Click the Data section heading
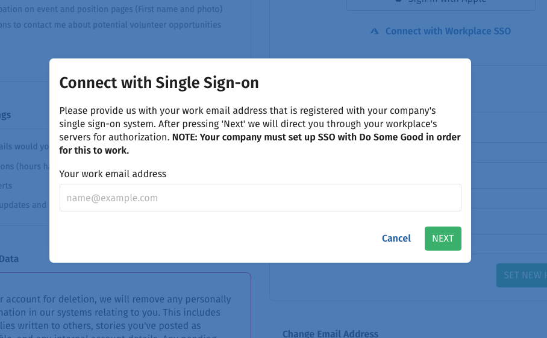Screen dimensions: 547x338 point(9,259)
